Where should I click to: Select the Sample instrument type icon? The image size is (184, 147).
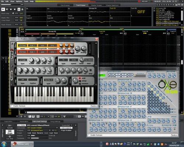point(10,126)
